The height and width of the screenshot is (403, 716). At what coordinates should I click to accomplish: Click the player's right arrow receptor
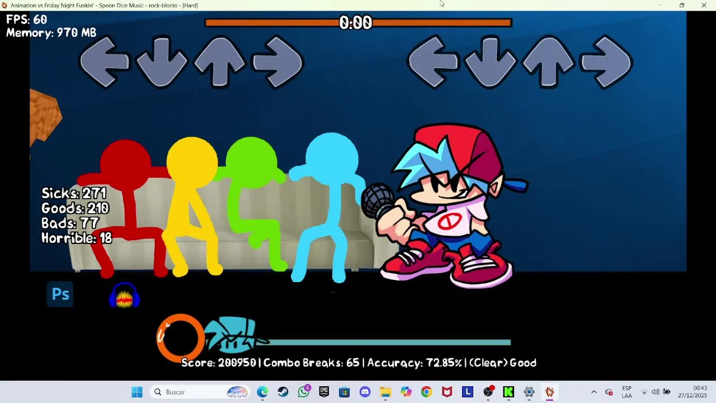[606, 62]
